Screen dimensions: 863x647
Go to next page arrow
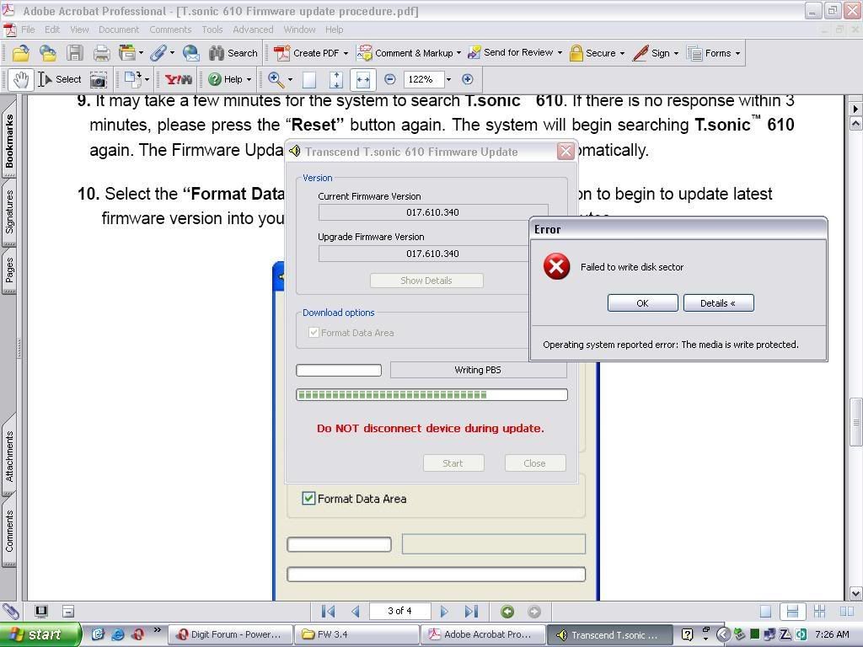point(444,612)
